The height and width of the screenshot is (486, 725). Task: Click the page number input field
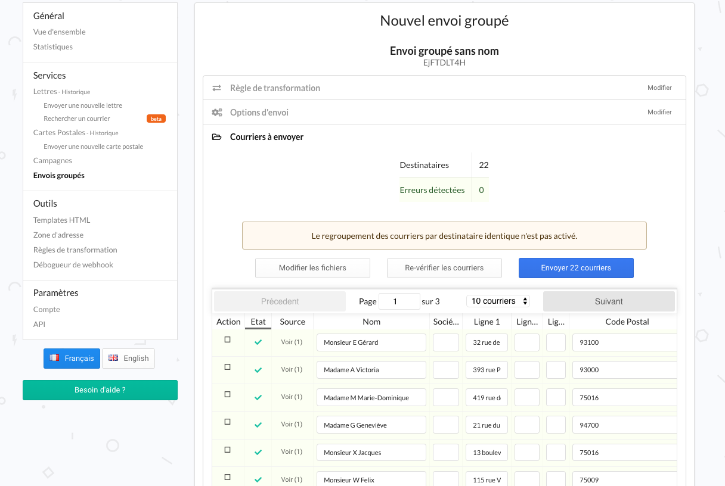(399, 301)
